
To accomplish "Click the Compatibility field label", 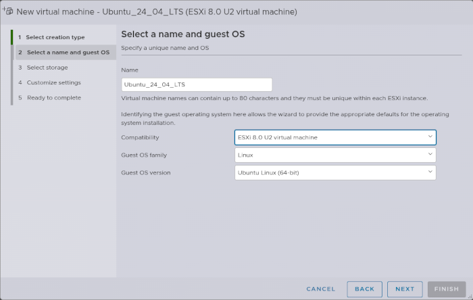I will pyautogui.click(x=141, y=137).
